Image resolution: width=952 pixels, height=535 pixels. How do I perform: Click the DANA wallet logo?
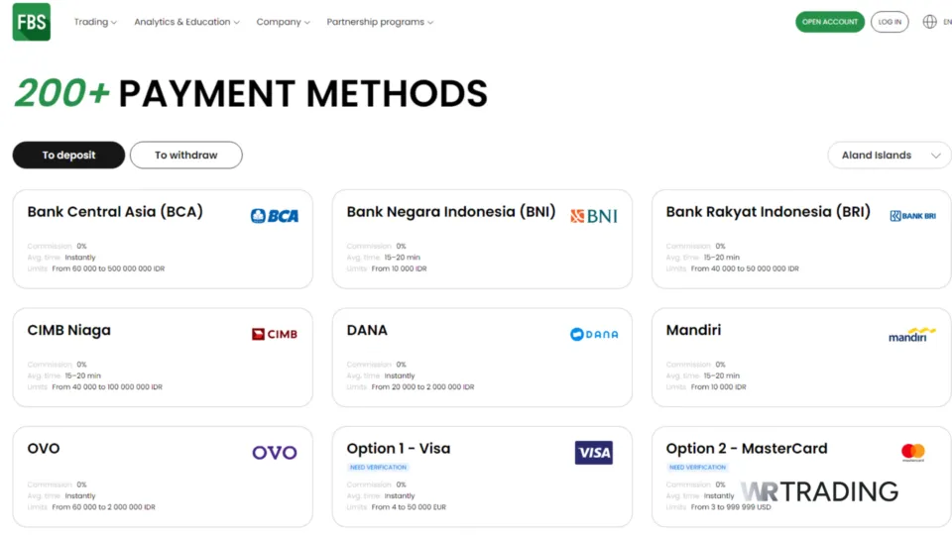tap(594, 335)
